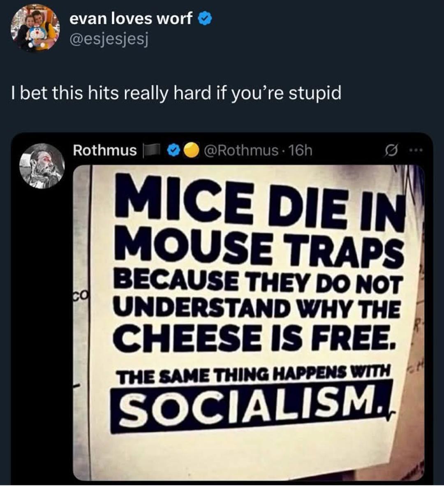This screenshot has width=444, height=486.
Task: Click the 16h timestamp on quoted post
Action: pos(301,150)
